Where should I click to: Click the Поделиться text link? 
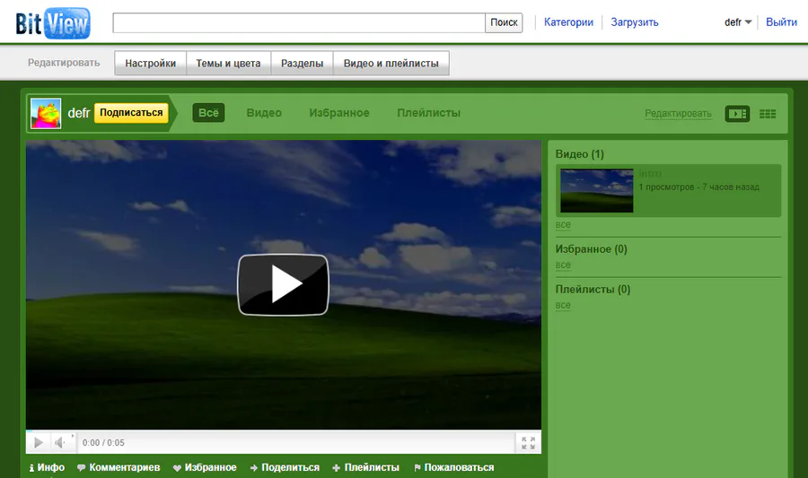click(x=291, y=467)
